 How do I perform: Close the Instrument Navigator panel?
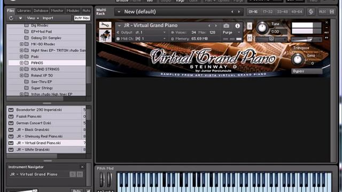[82, 167]
